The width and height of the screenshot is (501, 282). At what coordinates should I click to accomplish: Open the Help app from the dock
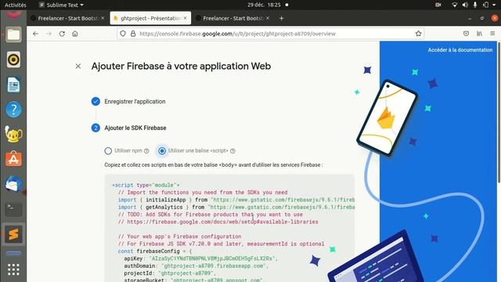pyautogui.click(x=13, y=110)
